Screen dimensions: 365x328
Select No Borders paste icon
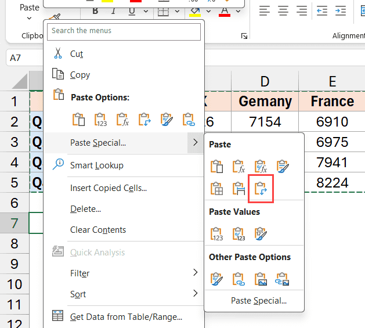pos(217,188)
